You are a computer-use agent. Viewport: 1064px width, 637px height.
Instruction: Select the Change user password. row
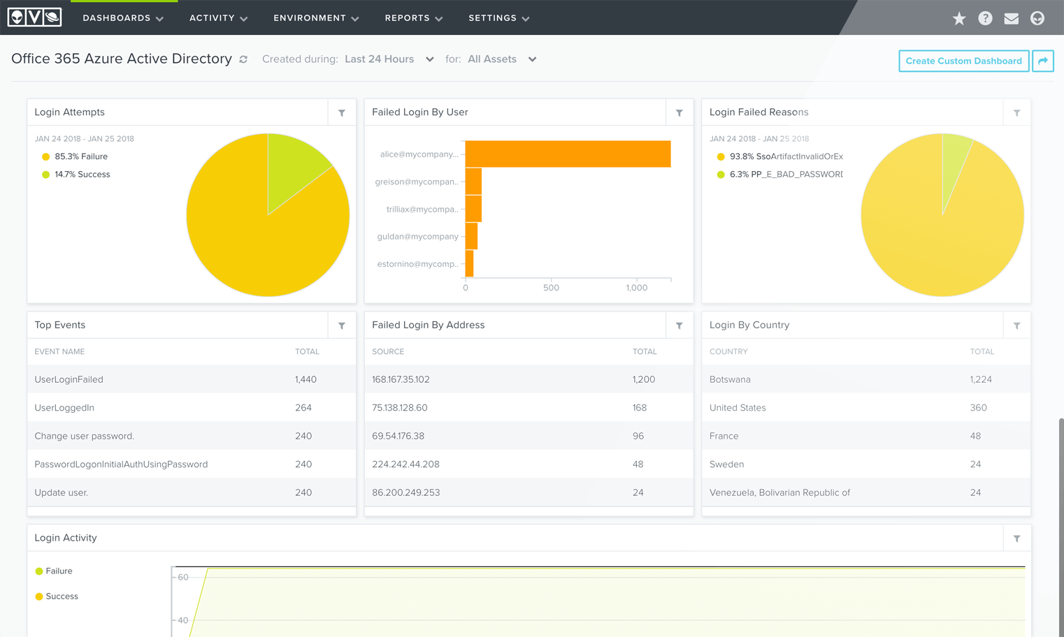[192, 436]
